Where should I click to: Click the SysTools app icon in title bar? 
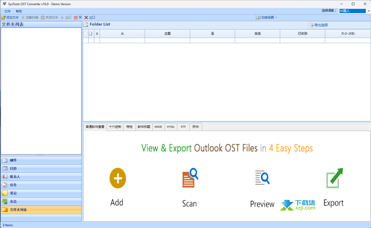pyautogui.click(x=4, y=4)
